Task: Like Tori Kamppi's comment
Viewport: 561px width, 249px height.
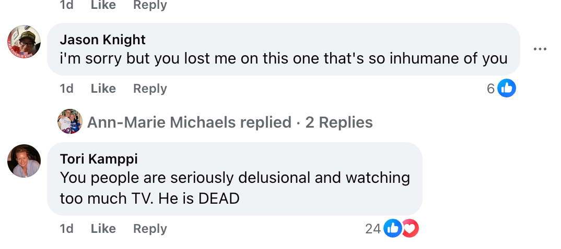Action: (103, 229)
